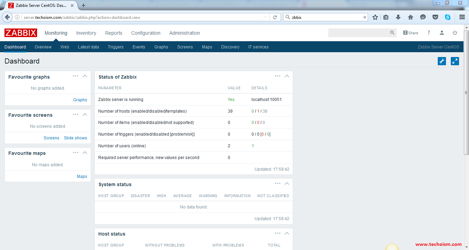Open the downloads arrow icon
The height and width of the screenshot is (250, 469).
pos(398,17)
